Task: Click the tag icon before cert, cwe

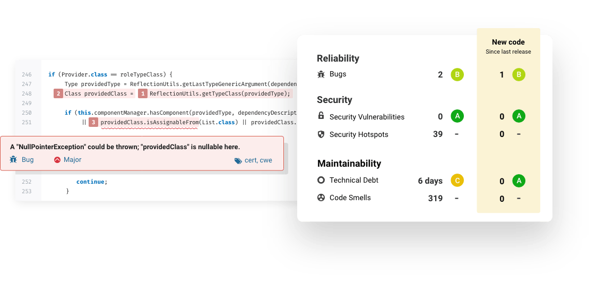Action: click(238, 161)
